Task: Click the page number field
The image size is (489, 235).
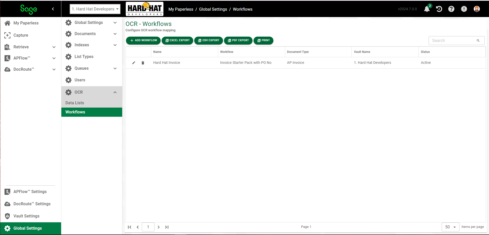Action: point(148,227)
